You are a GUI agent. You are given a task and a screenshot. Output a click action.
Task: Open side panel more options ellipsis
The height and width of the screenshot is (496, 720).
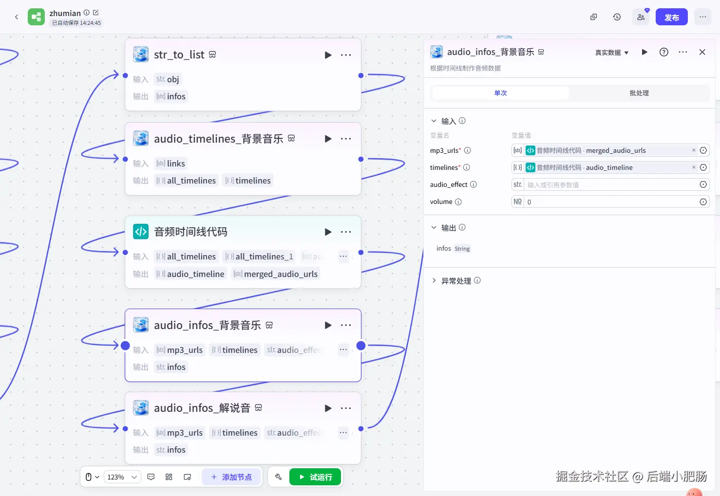[683, 52]
